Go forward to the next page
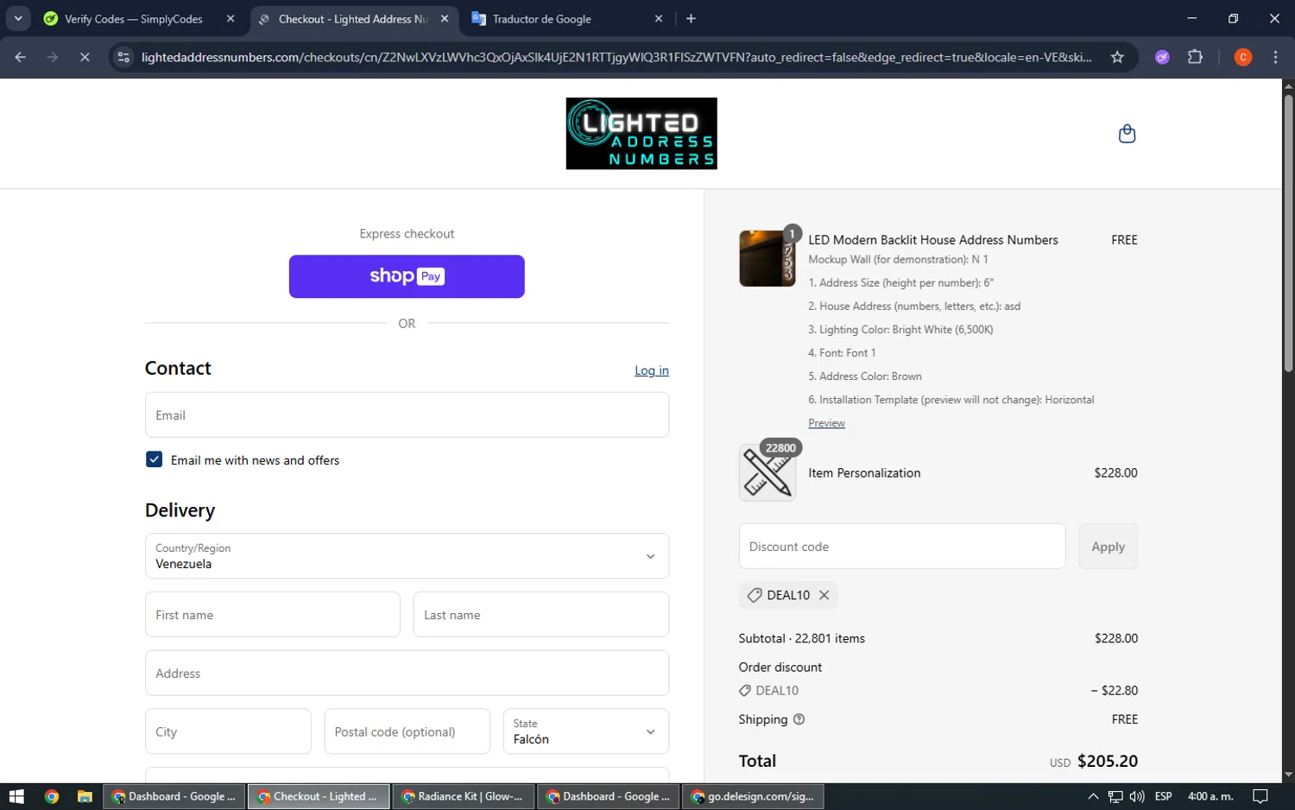1295x810 pixels. pos(53,57)
